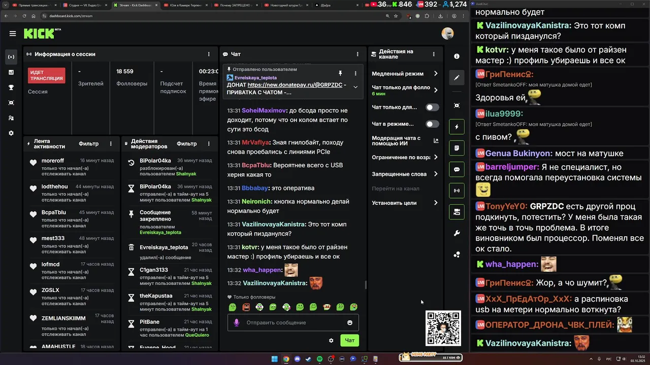Image resolution: width=650 pixels, height=365 pixels.
Task: Open the Chat panel options menu
Action: point(357,54)
